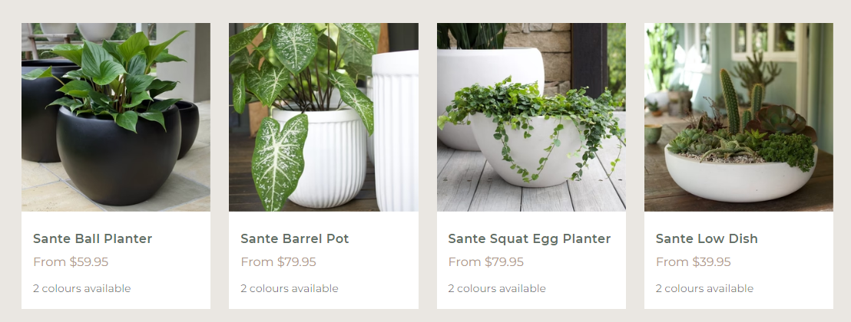View colours available for Sante Squat Egg Planter

click(x=497, y=288)
